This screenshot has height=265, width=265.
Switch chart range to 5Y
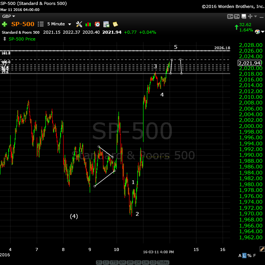(99, 262)
